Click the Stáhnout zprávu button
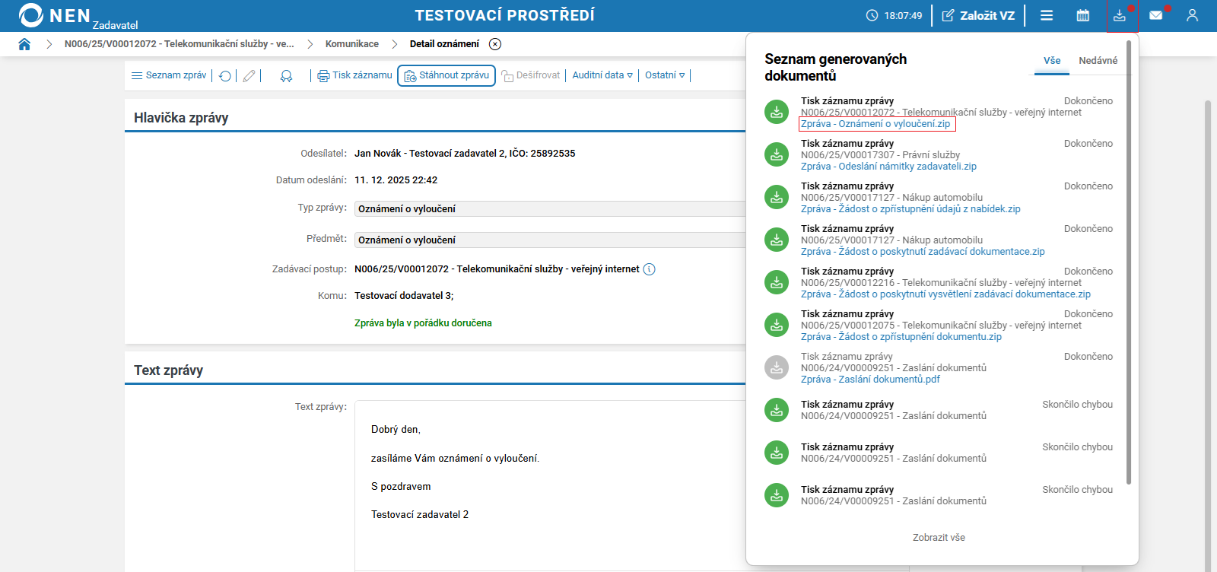This screenshot has height=572, width=1217. 446,75
